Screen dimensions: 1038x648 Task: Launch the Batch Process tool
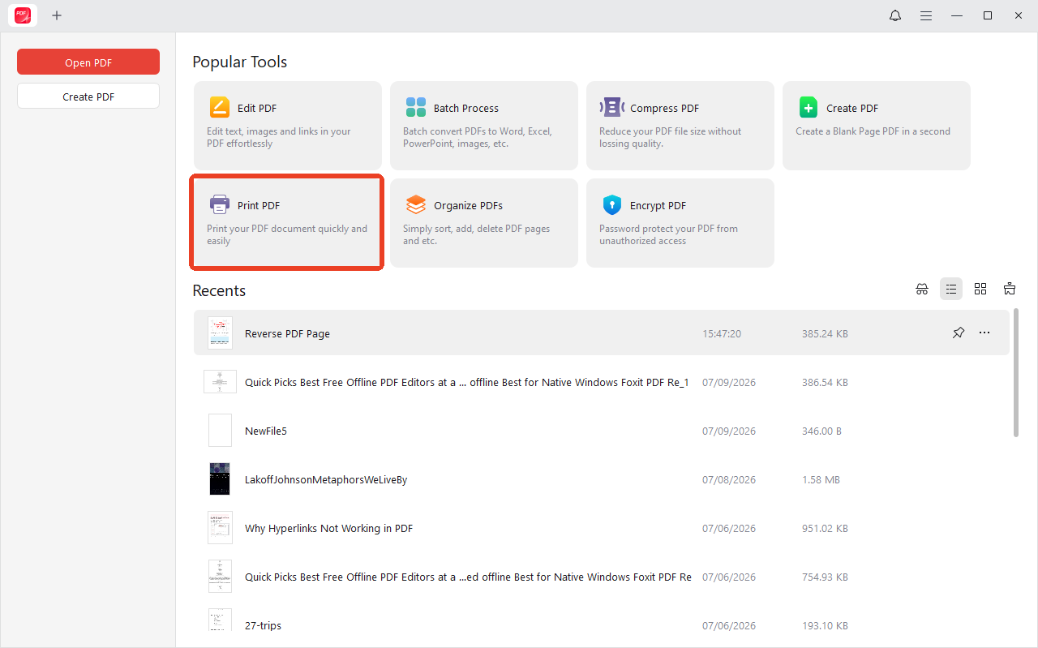click(x=483, y=126)
